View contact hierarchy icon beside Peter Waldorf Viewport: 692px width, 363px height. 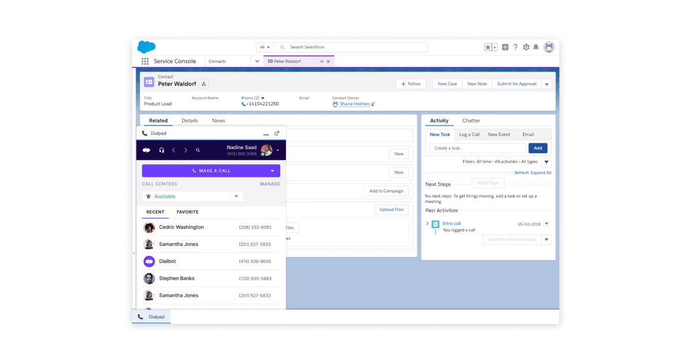coord(204,84)
